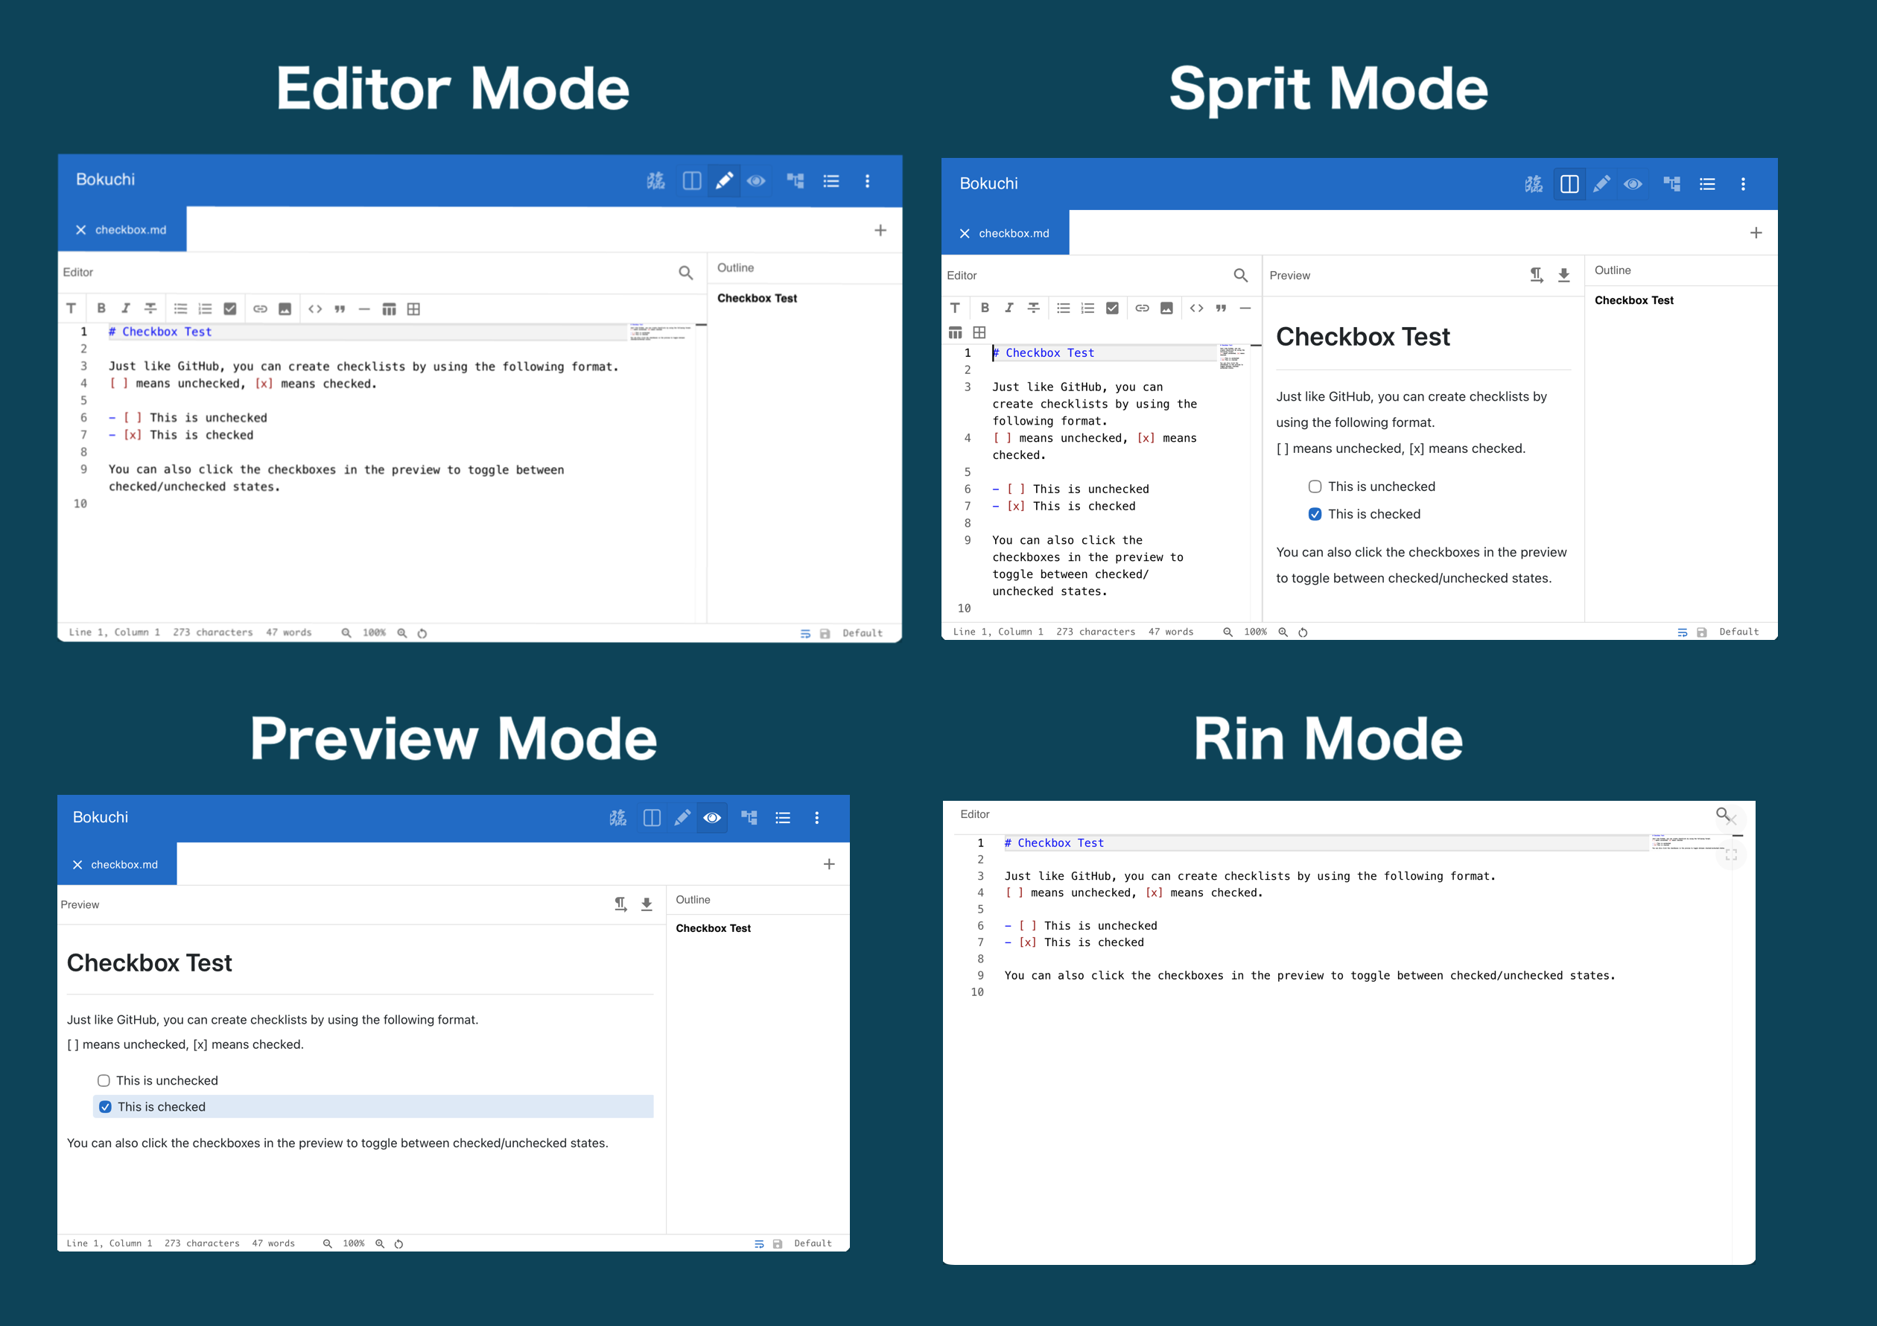Click '# Checkbox Test' line in Rin Mode editor
This screenshot has width=1877, height=1326.
(1054, 843)
